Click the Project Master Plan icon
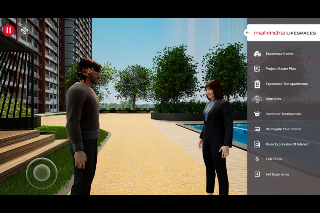The width and height of the screenshot is (320, 213). pos(257,69)
